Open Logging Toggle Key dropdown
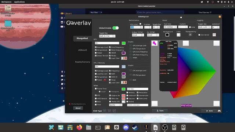The width and height of the screenshot is (235, 132). (x=210, y=27)
